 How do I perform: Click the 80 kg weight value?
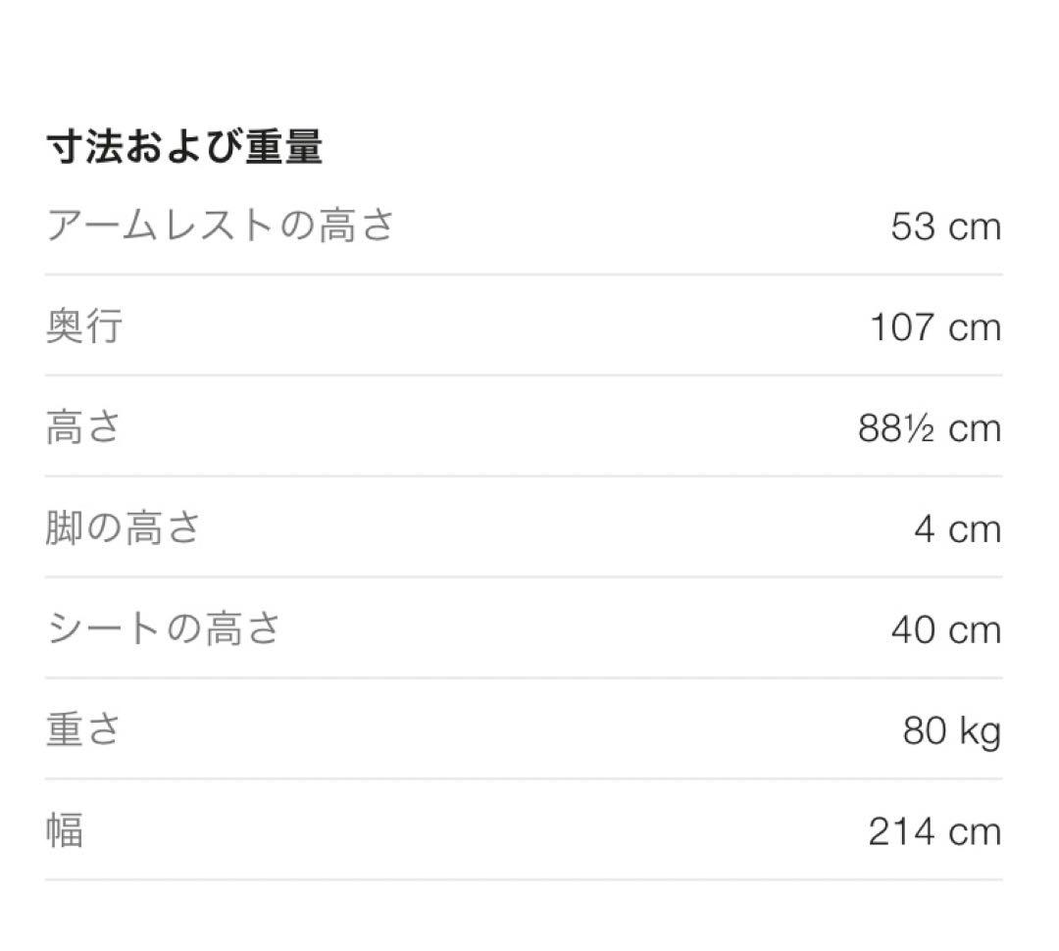point(951,731)
